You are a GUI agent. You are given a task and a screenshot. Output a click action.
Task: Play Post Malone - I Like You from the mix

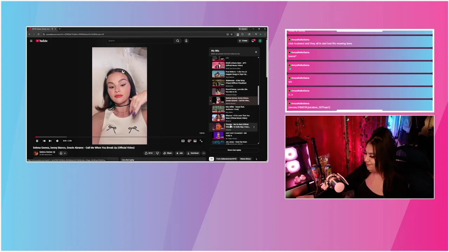point(234,74)
